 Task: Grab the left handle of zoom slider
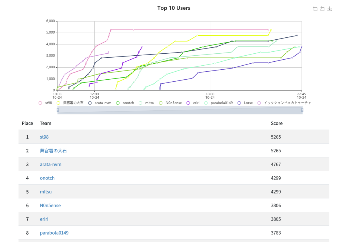point(58,110)
